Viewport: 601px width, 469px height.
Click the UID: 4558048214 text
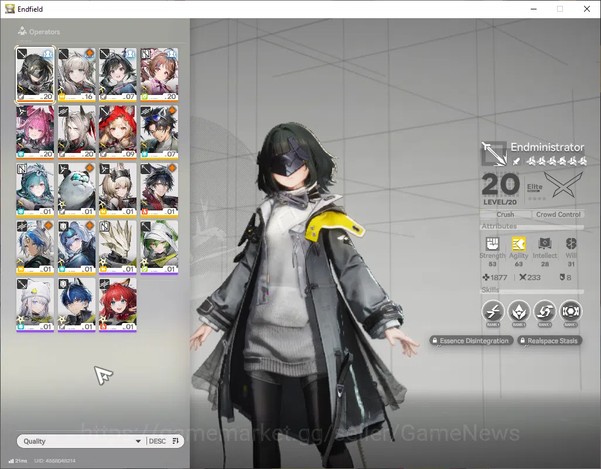tap(55, 461)
